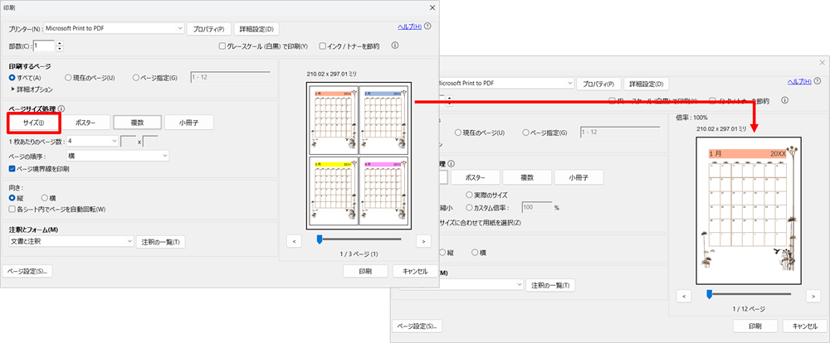Viewport: 830px width, 343px height.
Task: Open ページの順序 dropdown showing 横
Action: click(x=118, y=156)
